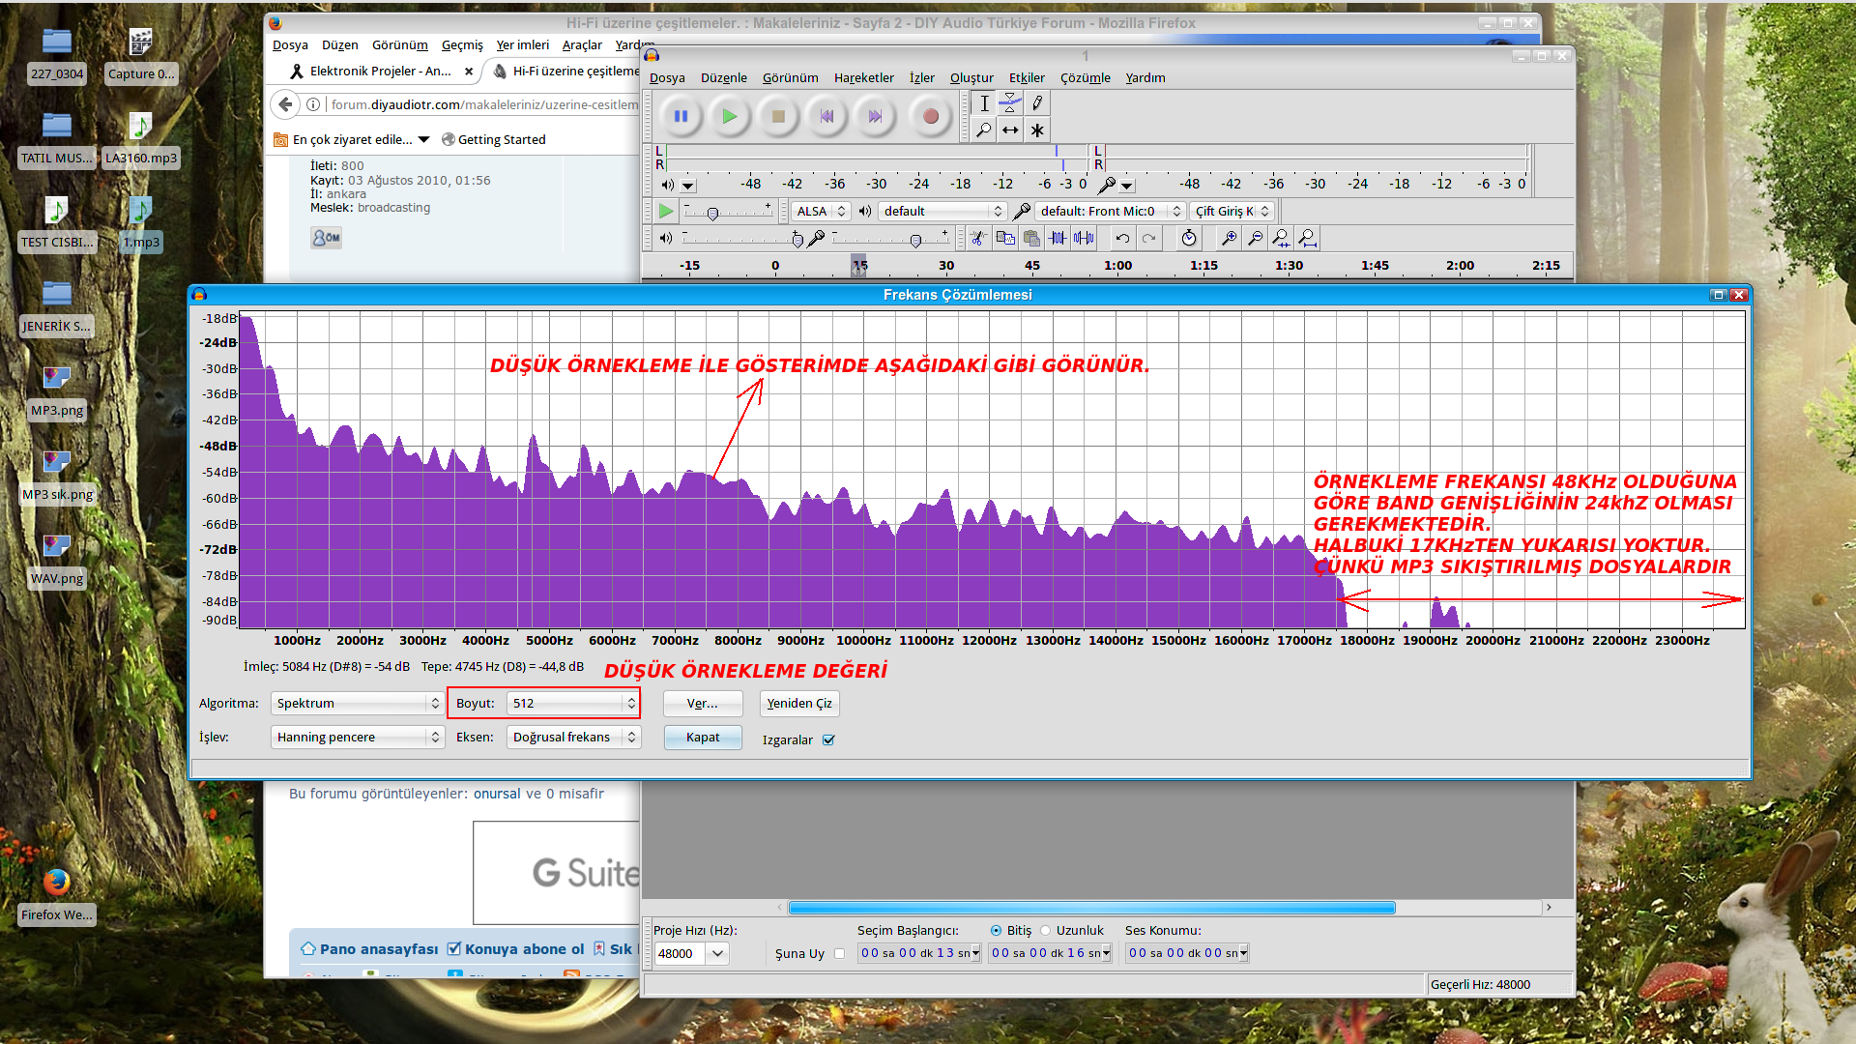
Task: Click the Zoom In magnifier icon
Action: click(1229, 238)
